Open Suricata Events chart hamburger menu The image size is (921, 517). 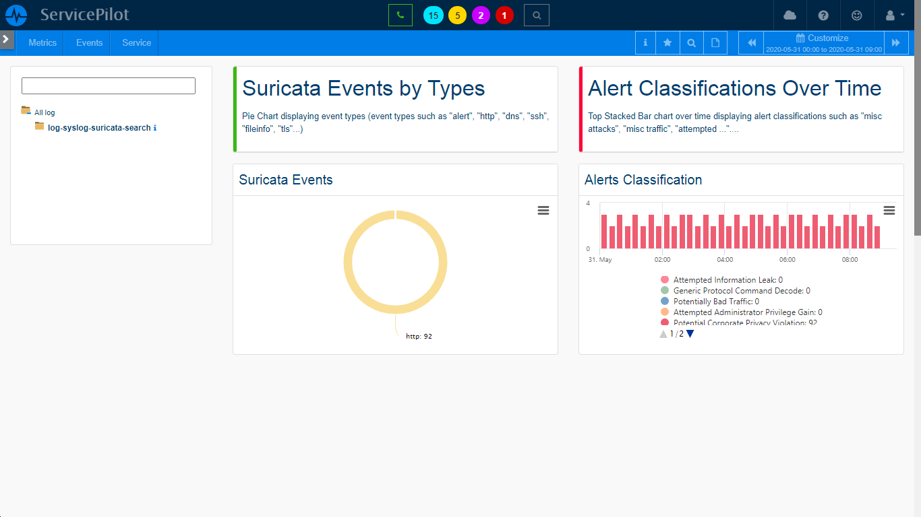543,211
